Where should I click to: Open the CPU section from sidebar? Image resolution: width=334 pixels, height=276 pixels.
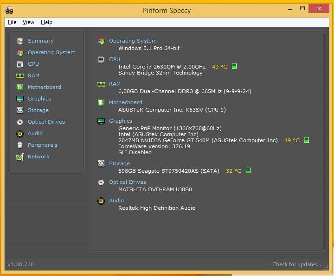(33, 64)
